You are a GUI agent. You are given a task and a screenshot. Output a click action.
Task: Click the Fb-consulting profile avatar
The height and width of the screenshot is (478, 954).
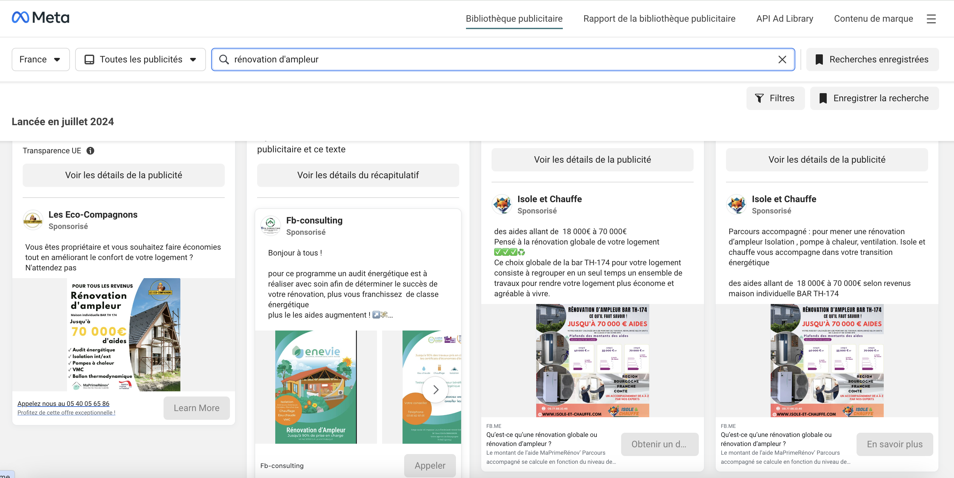(271, 226)
